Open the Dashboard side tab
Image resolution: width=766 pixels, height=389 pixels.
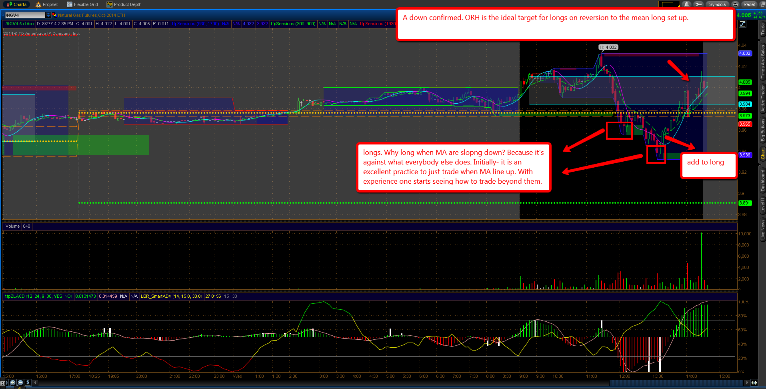pos(762,180)
